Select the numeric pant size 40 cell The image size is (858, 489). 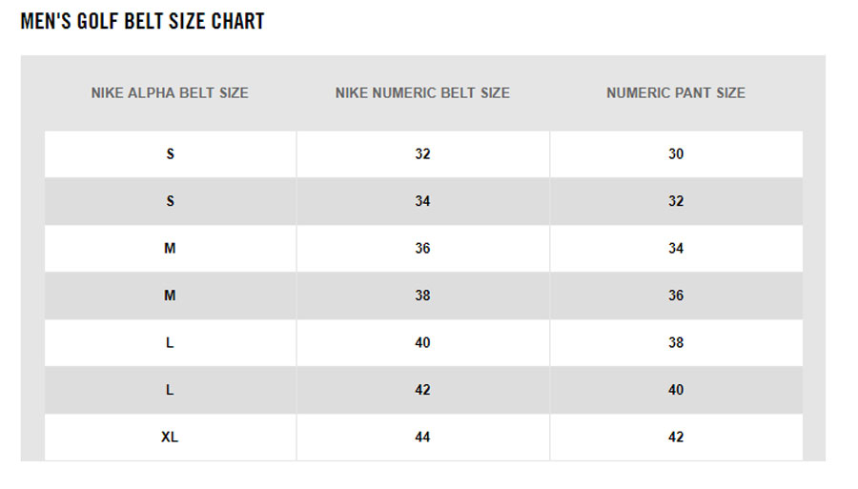[676, 390]
